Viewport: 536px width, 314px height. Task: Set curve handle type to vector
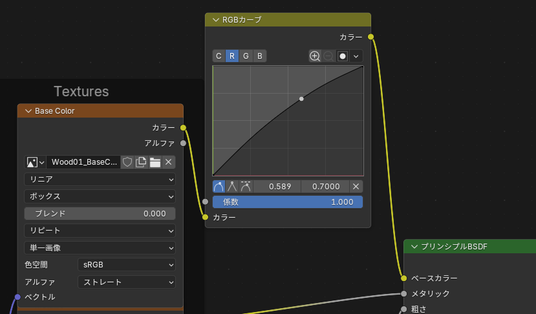pos(232,187)
